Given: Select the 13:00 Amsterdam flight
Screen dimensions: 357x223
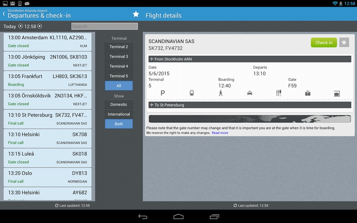Looking at the screenshot, I should coord(48,42).
